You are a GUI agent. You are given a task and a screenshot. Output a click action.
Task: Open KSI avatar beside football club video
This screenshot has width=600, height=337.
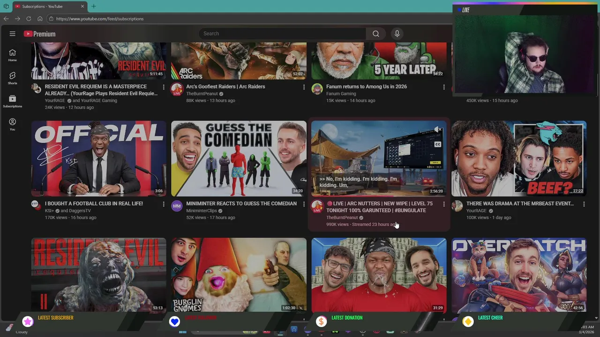click(x=35, y=205)
